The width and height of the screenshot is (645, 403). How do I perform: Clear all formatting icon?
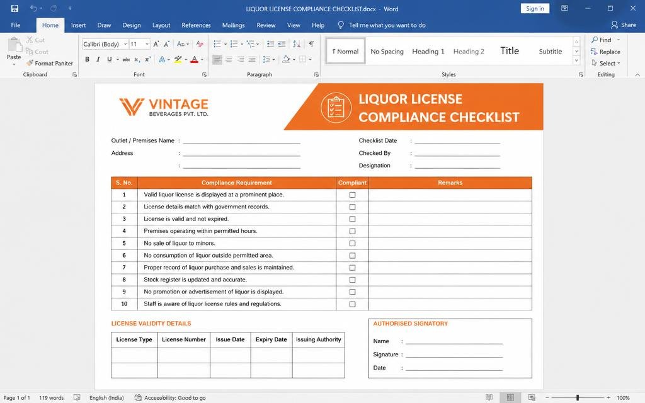(x=200, y=44)
